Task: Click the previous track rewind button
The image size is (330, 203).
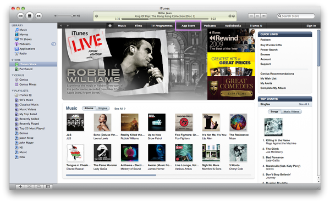Action: point(20,16)
